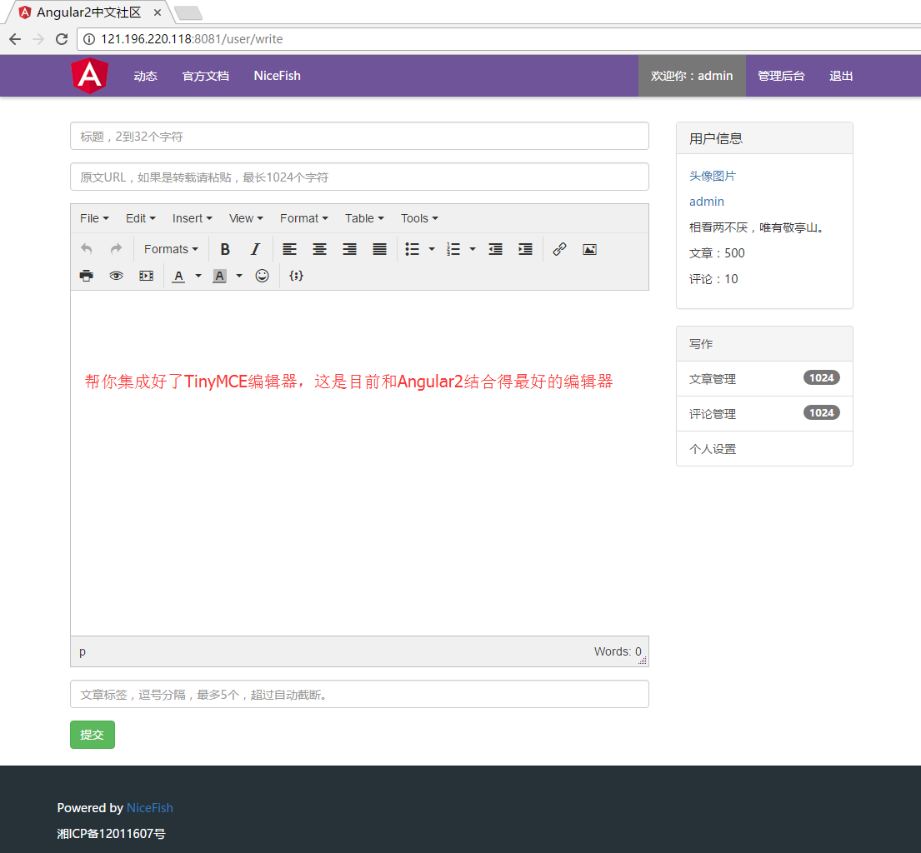921x853 pixels.
Task: Click the Undo icon in editor toolbar
Action: coord(87,249)
